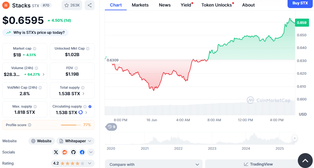This screenshot has height=168, width=314.
Task: Add Stacks to watchlist with star button
Action: [72, 5]
